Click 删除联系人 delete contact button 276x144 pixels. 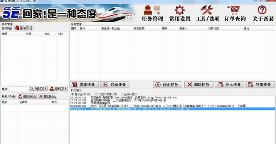pos(48,96)
